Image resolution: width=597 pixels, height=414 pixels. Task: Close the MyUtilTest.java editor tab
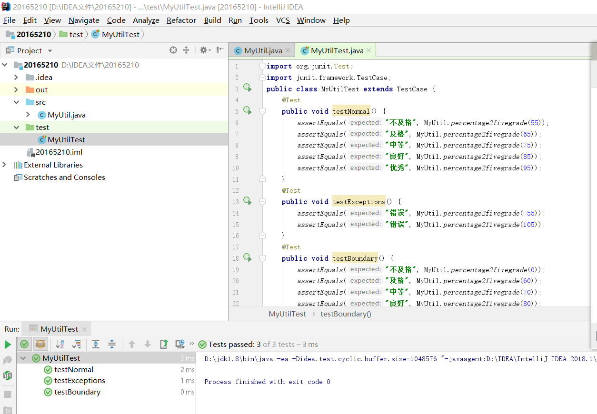[369, 50]
